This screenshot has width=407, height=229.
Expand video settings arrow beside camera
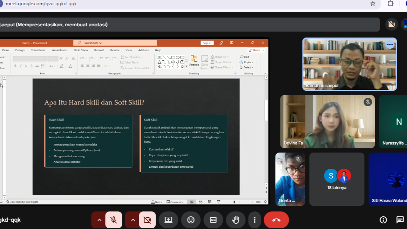click(133, 220)
